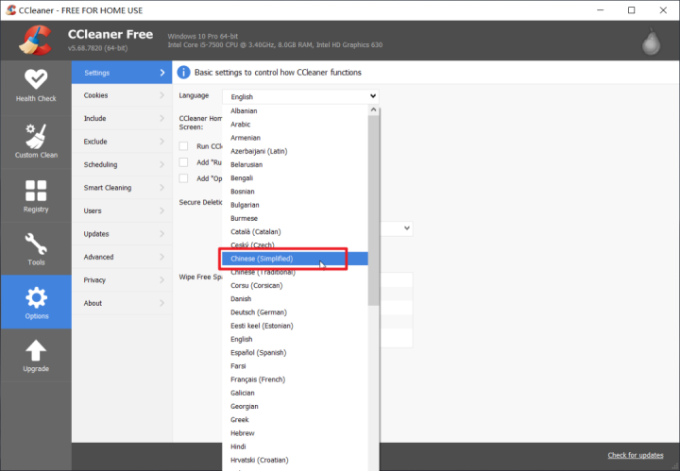Select English in the dropdown list
680x471 pixels.
click(295, 339)
